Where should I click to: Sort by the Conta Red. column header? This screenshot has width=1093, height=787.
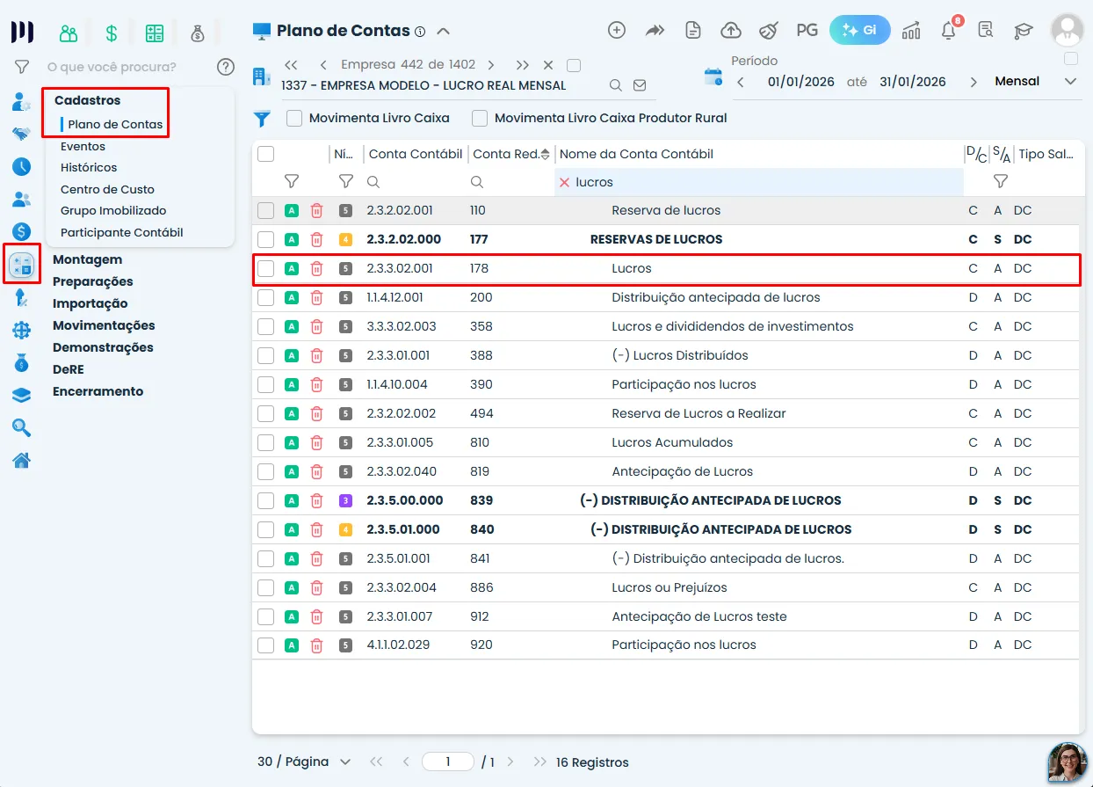pos(510,154)
